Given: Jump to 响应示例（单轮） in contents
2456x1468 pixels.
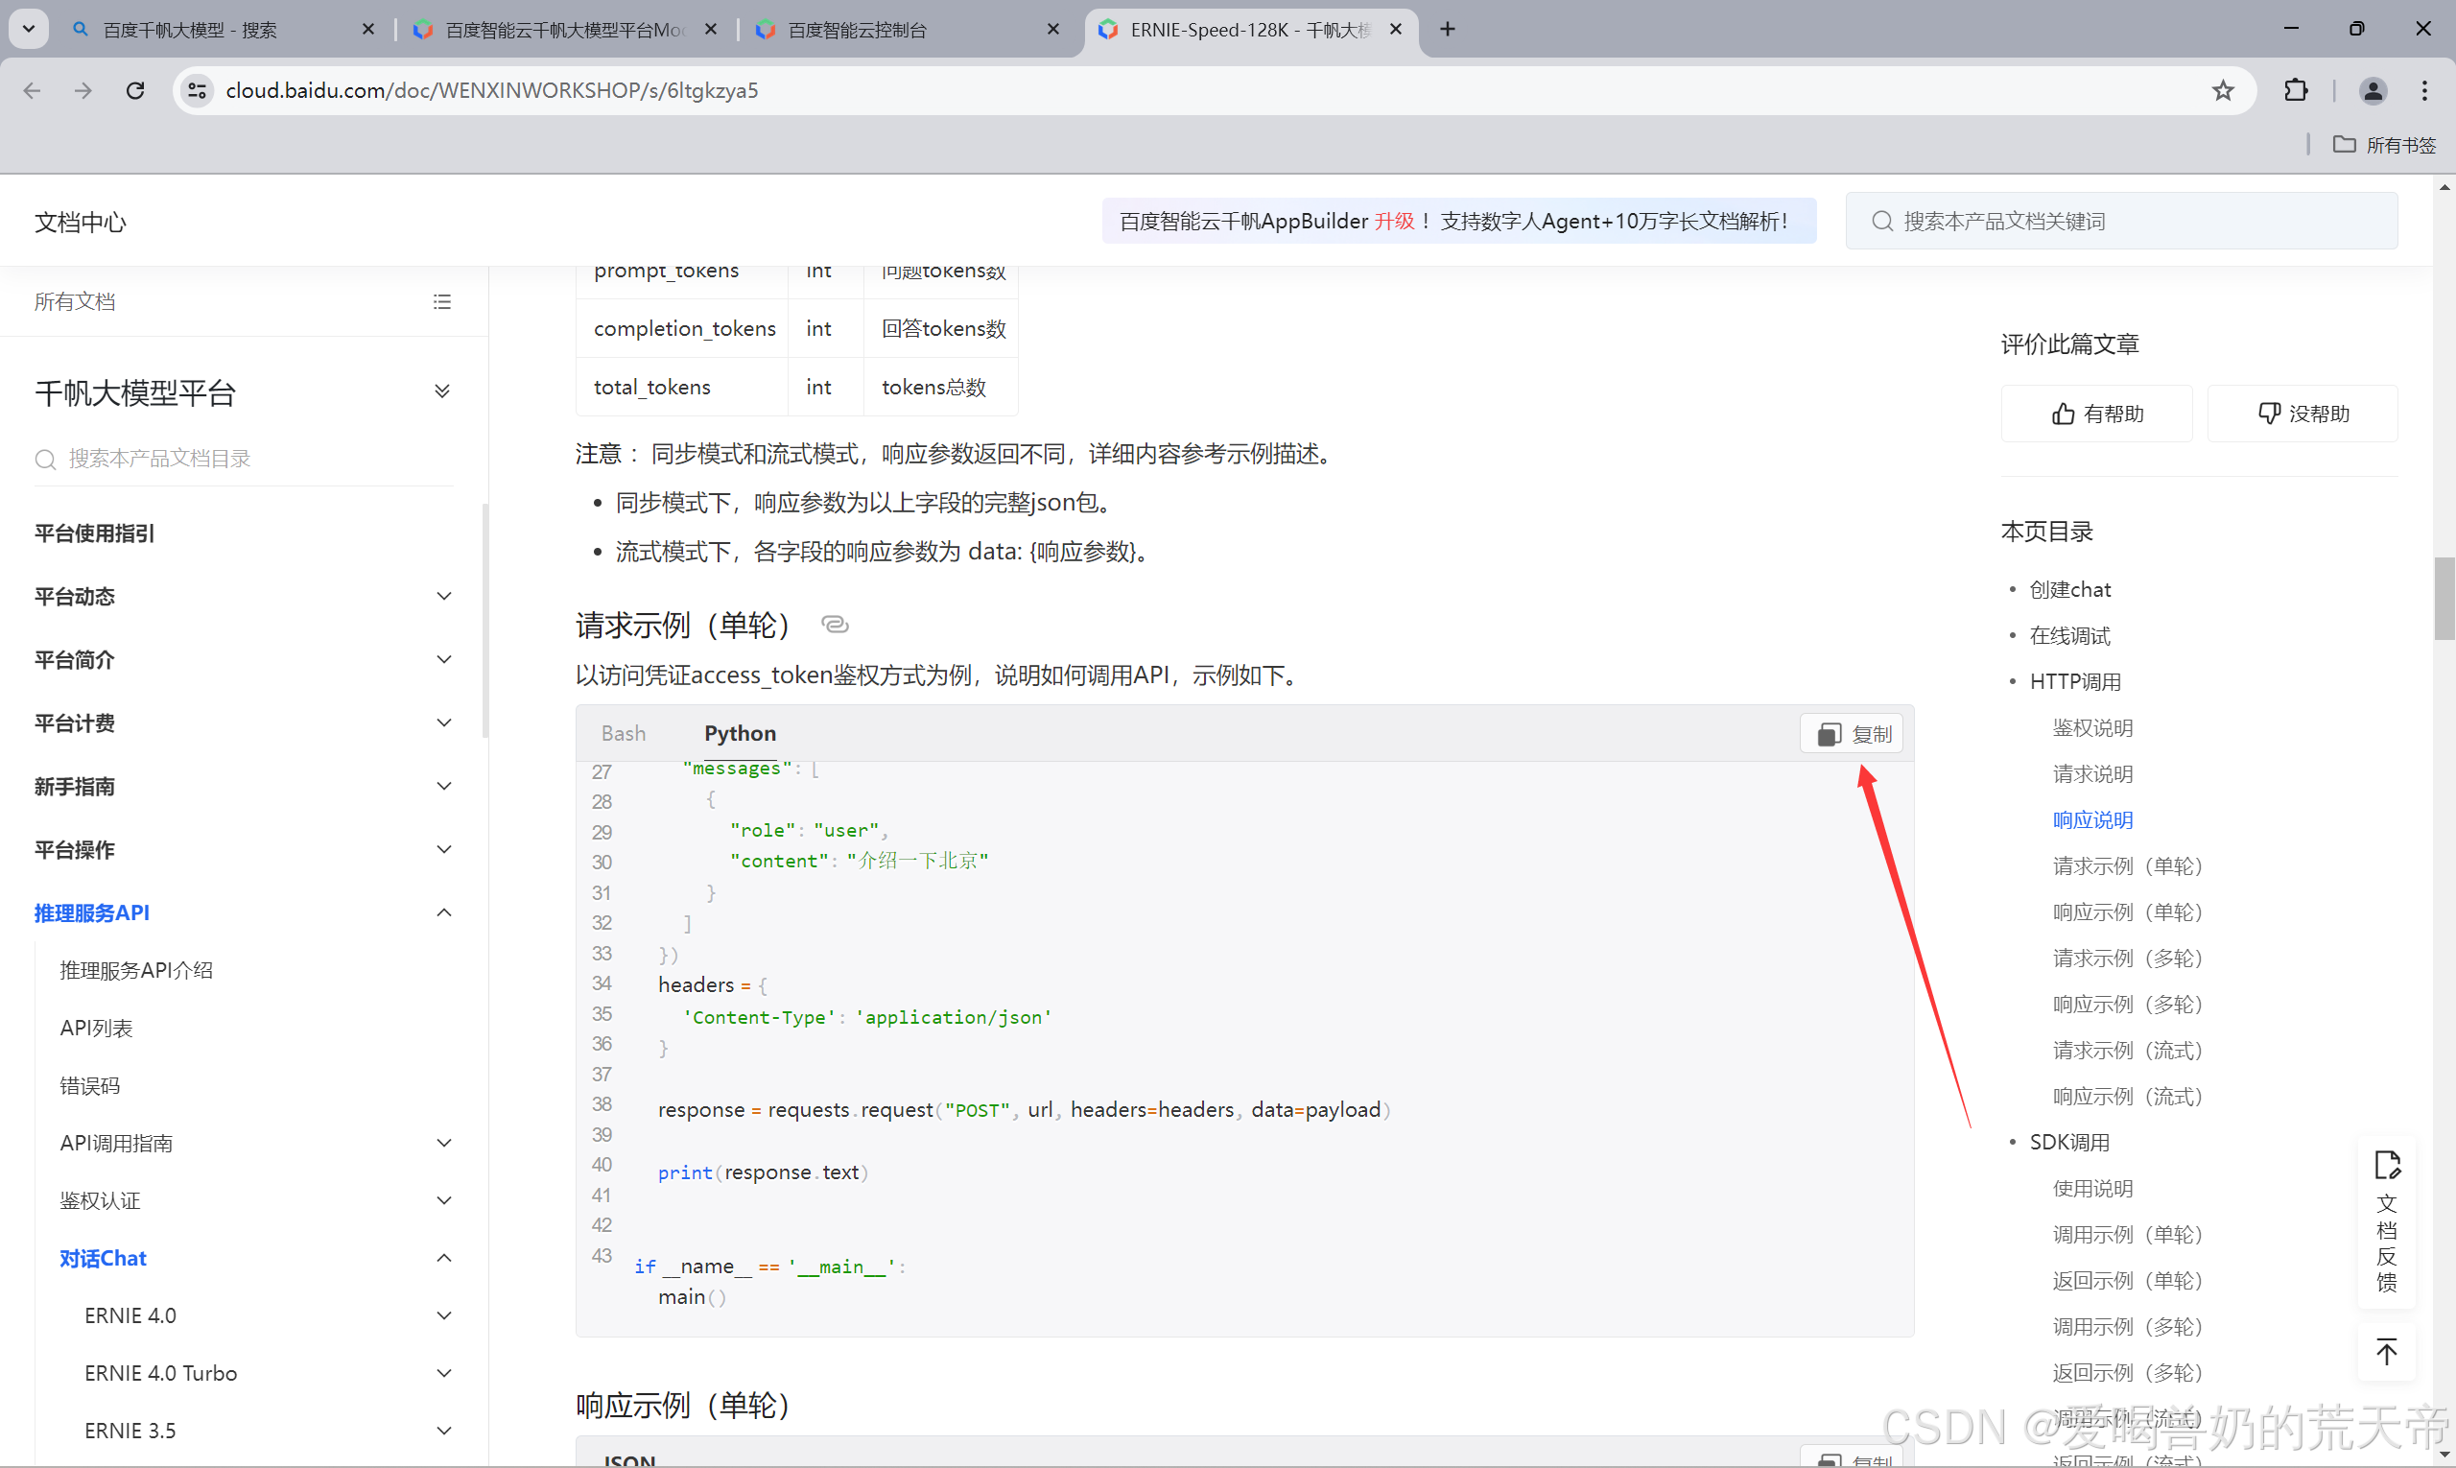Looking at the screenshot, I should coord(2127,912).
